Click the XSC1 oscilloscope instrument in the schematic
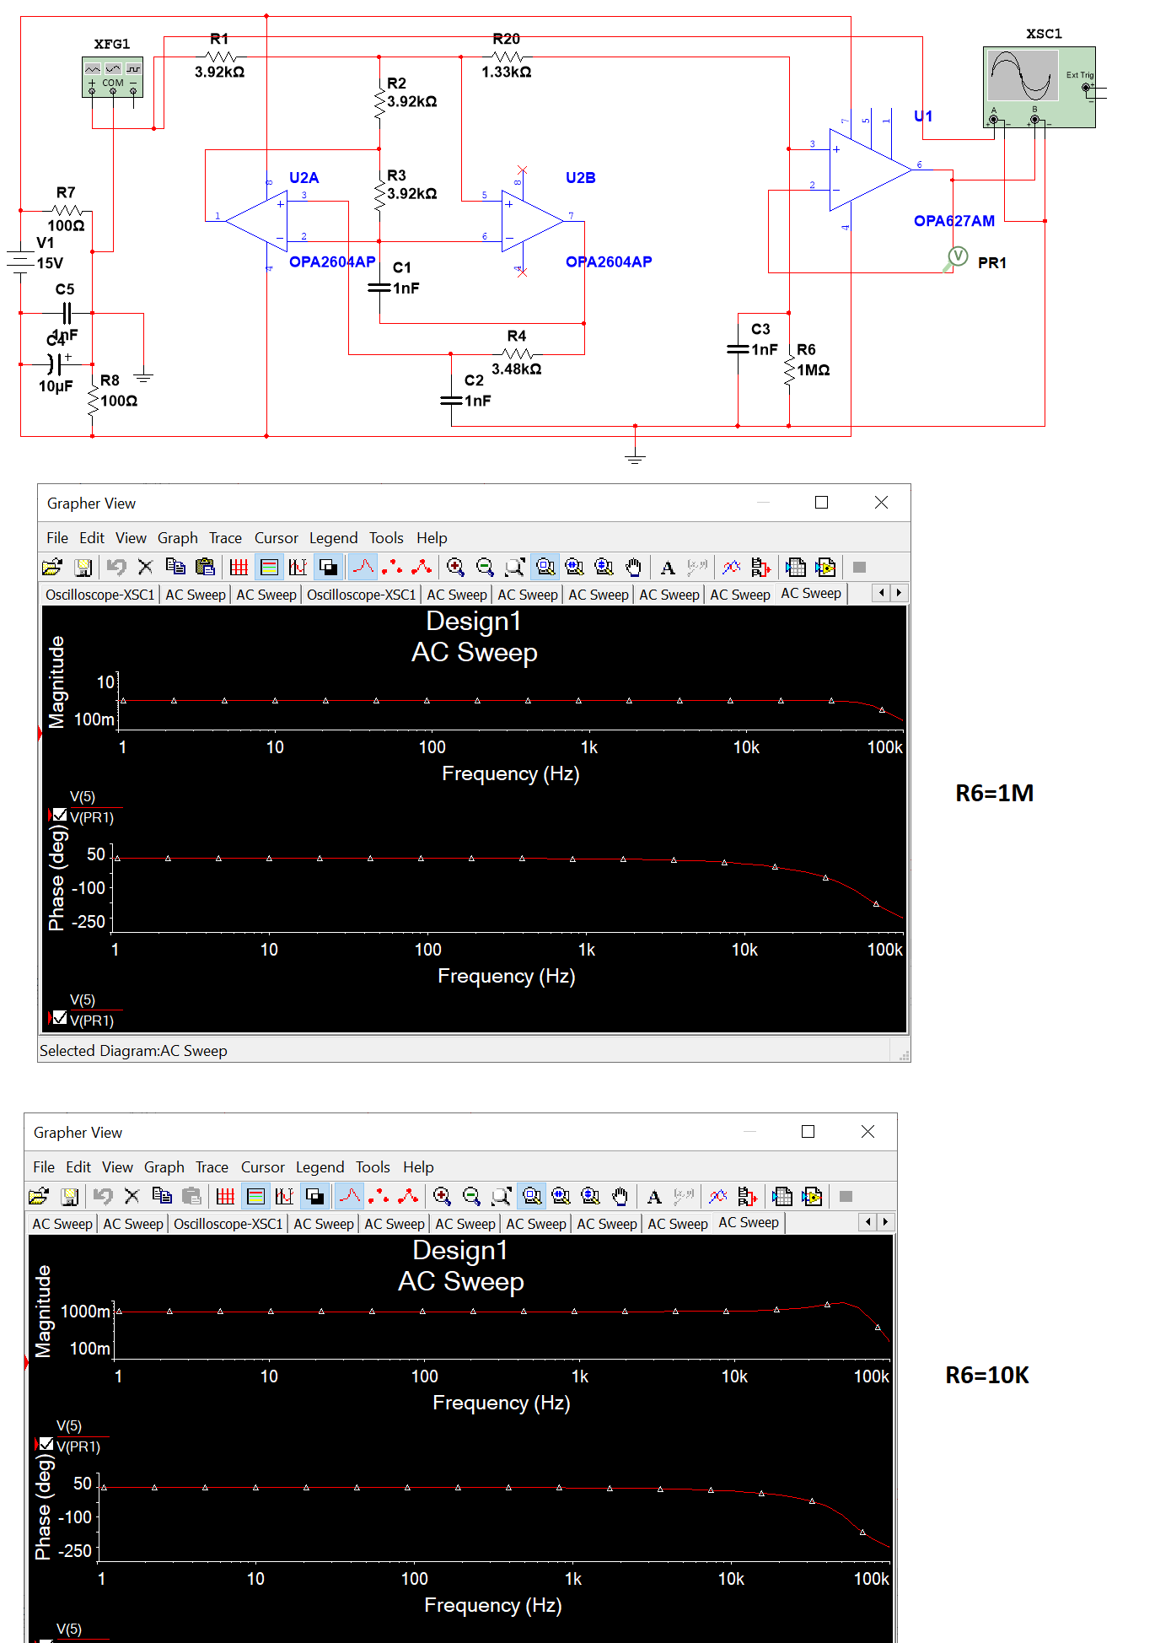The width and height of the screenshot is (1171, 1643). [1039, 86]
